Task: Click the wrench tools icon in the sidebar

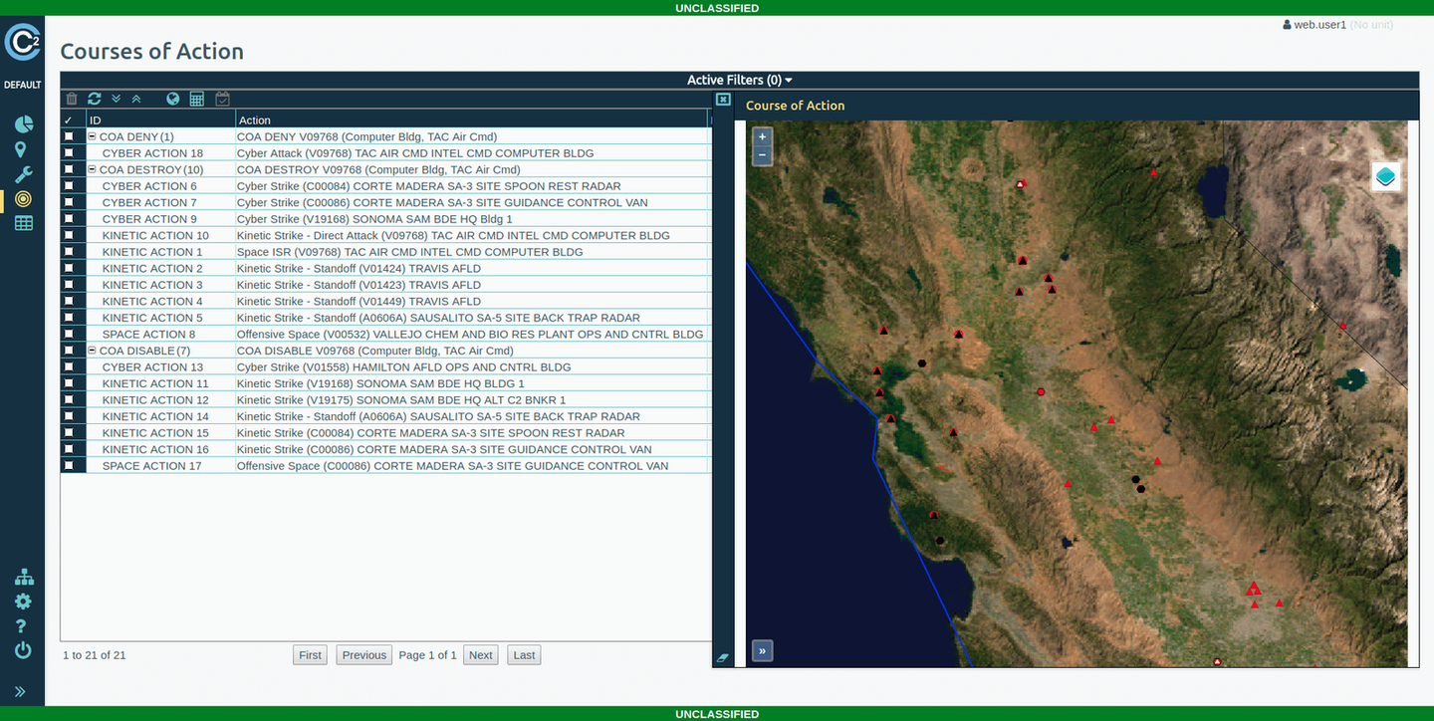Action: tap(23, 174)
